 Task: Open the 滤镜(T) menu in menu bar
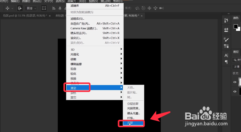tap(72, 1)
